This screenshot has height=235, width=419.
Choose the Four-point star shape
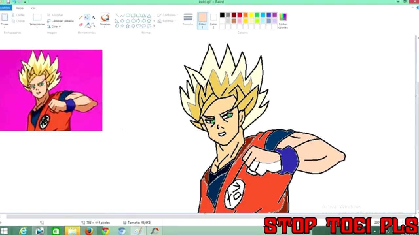click(x=122, y=26)
